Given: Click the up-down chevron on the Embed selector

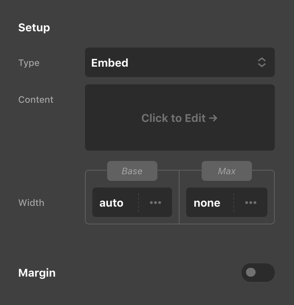Looking at the screenshot, I should (x=261, y=62).
